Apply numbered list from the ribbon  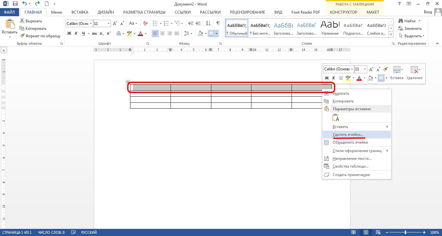tap(166, 24)
